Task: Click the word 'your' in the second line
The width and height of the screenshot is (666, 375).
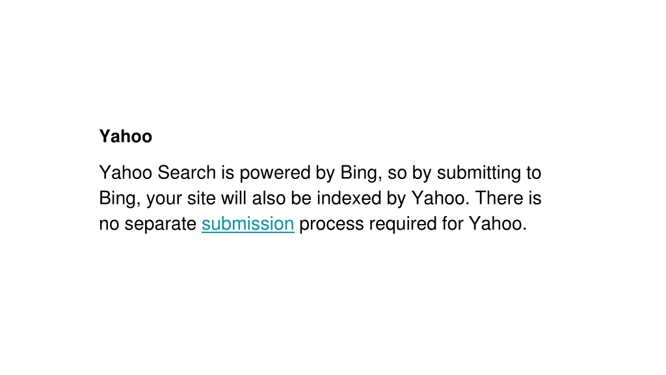Action: (165, 199)
